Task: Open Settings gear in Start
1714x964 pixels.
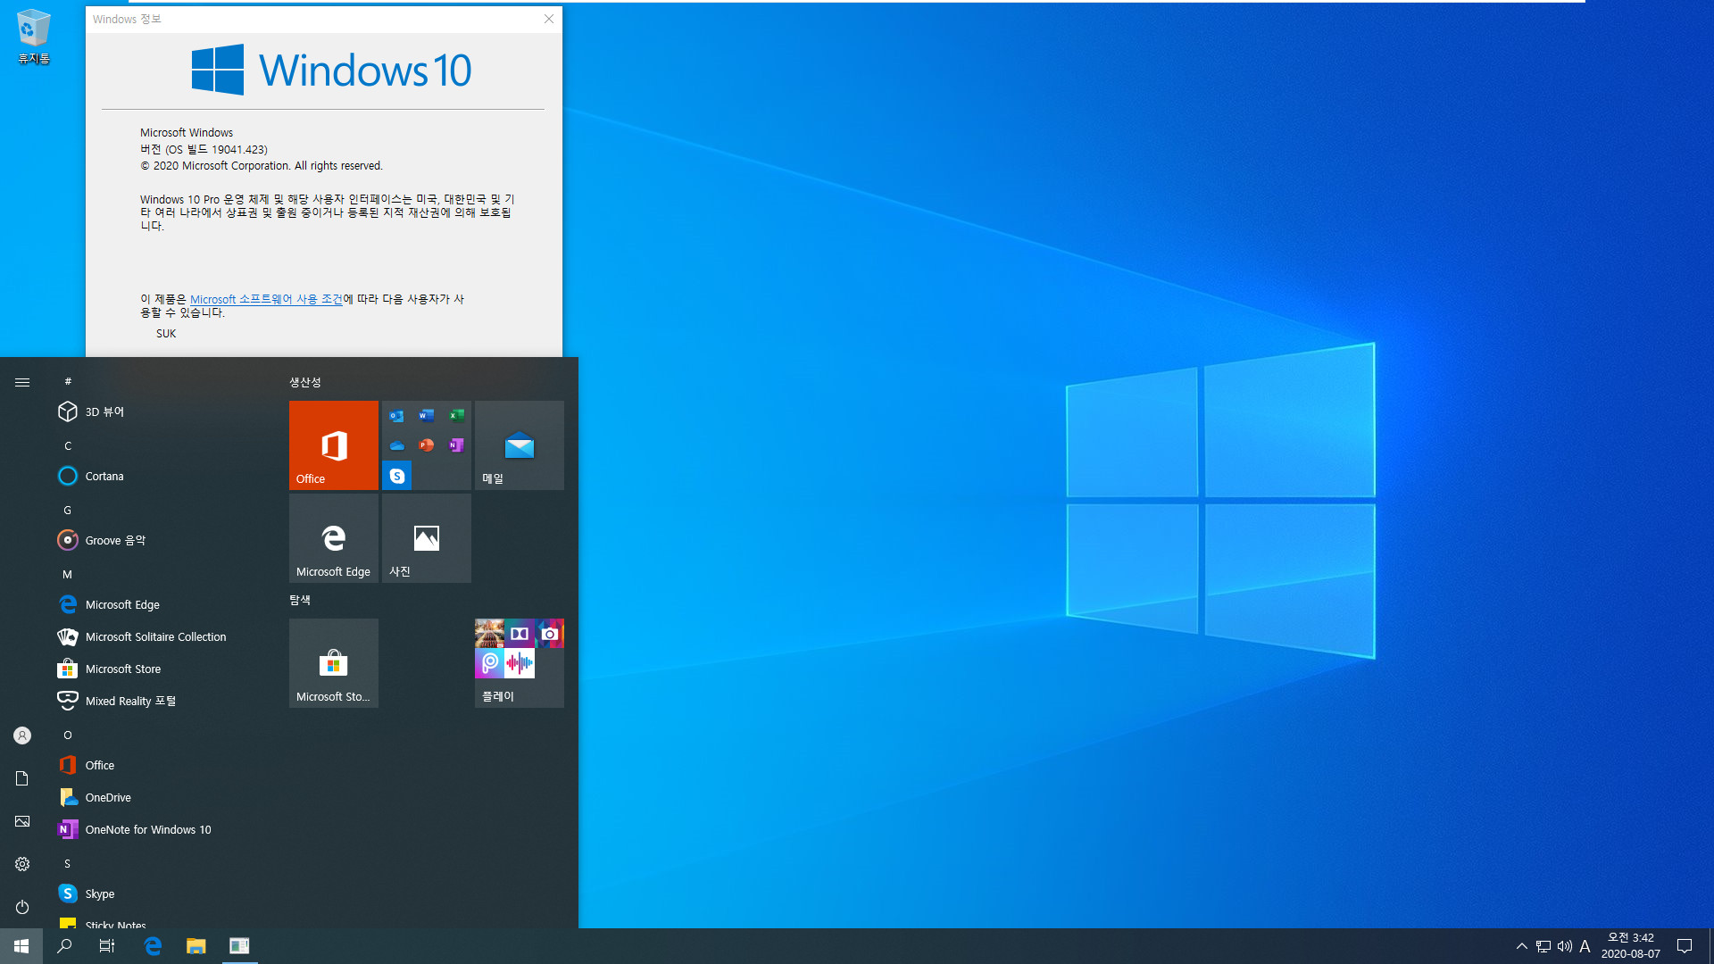Action: (x=22, y=864)
